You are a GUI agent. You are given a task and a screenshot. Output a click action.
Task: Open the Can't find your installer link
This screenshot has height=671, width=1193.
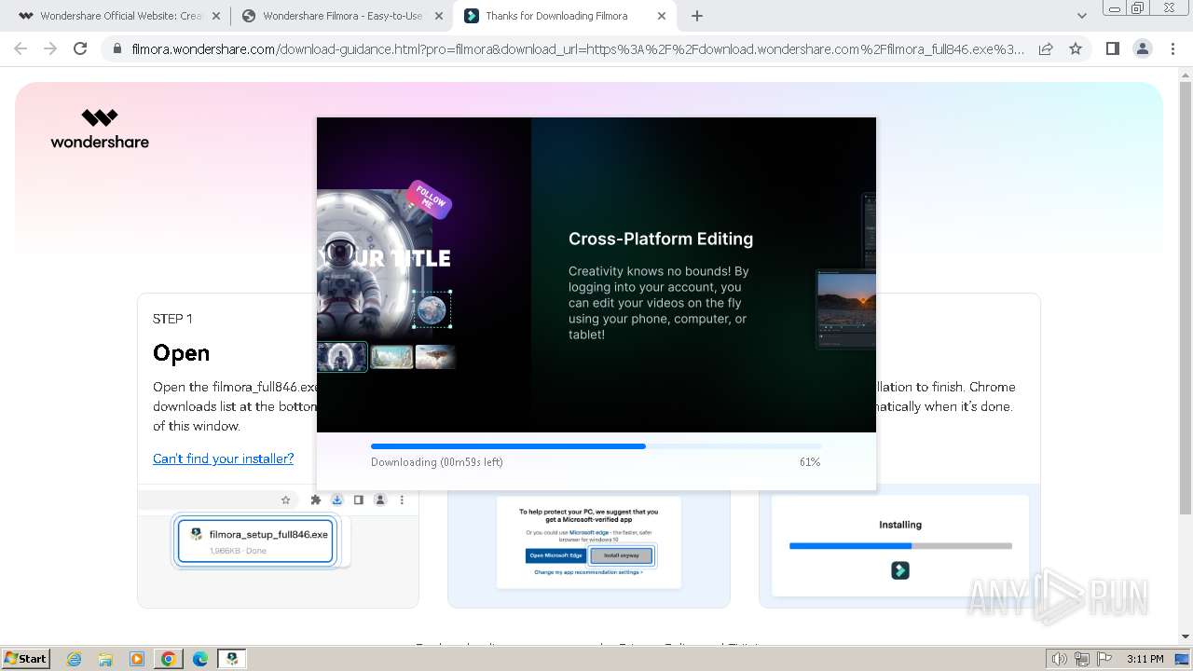point(223,459)
